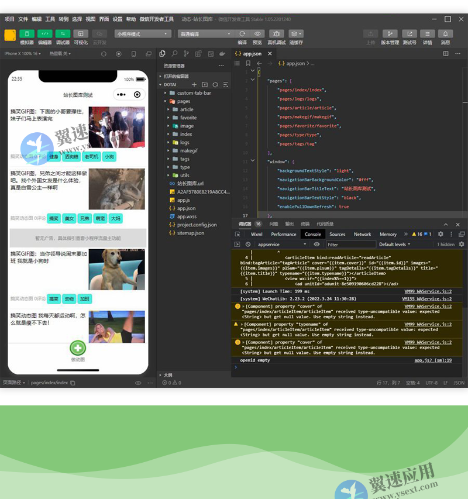Click the new folder icon in DOTAI explorer

click(x=205, y=85)
